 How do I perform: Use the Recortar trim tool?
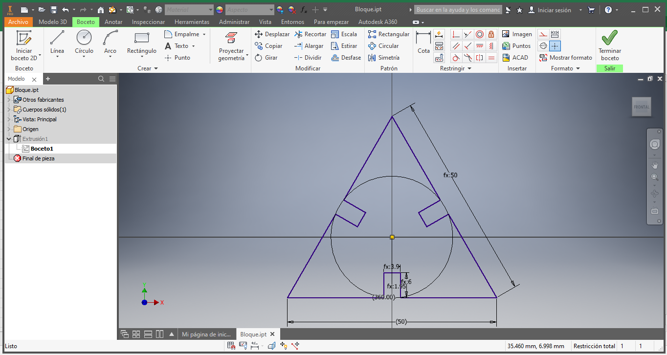[311, 34]
